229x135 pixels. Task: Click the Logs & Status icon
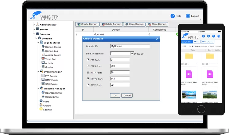tap(42, 42)
